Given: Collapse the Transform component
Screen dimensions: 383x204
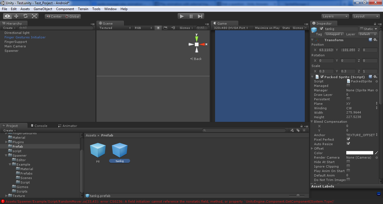Looking at the screenshot, I should coord(312,40).
